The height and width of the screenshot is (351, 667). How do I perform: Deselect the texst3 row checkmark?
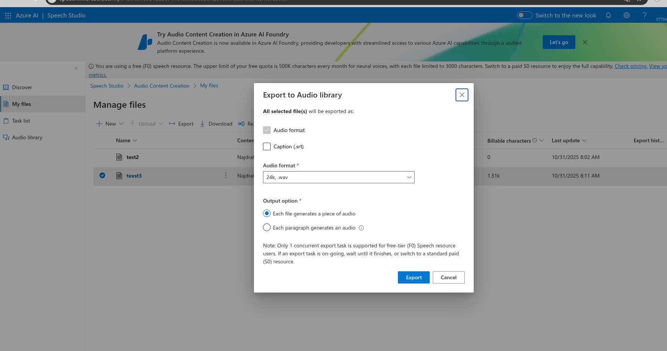click(x=102, y=175)
